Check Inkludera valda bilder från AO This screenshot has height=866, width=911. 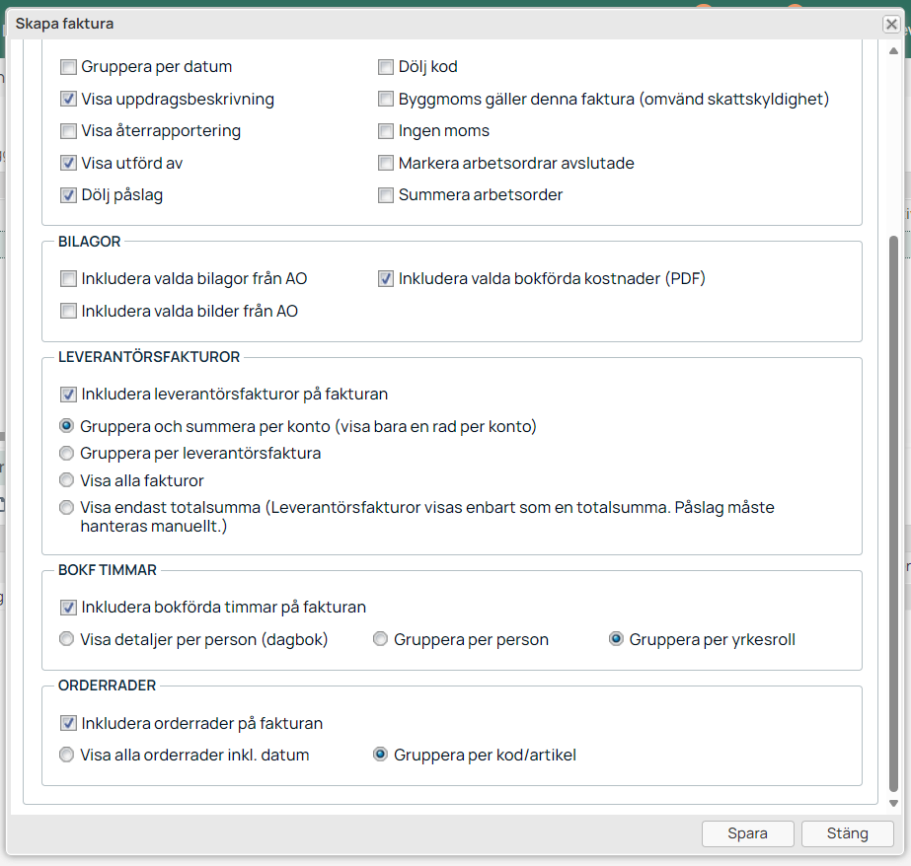pyautogui.click(x=68, y=311)
